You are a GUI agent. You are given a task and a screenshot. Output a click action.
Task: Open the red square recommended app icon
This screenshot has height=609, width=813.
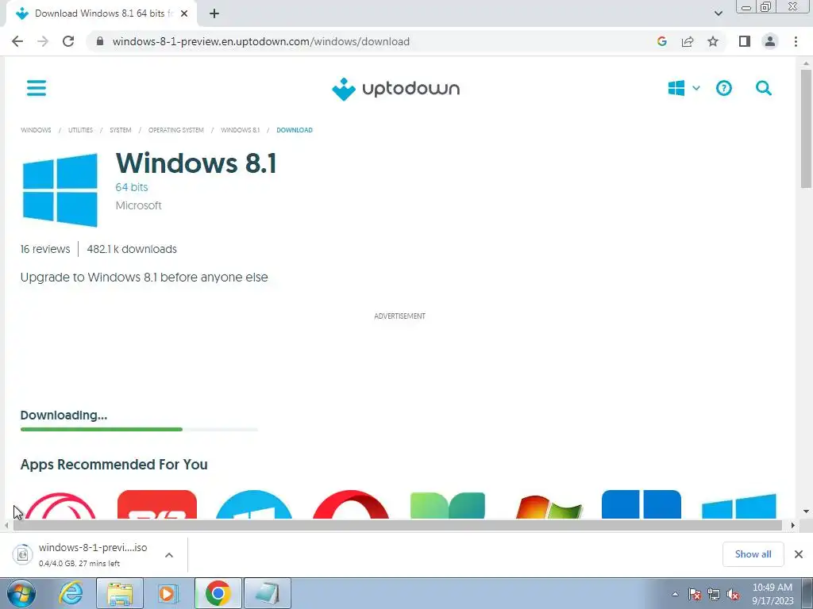(157, 504)
